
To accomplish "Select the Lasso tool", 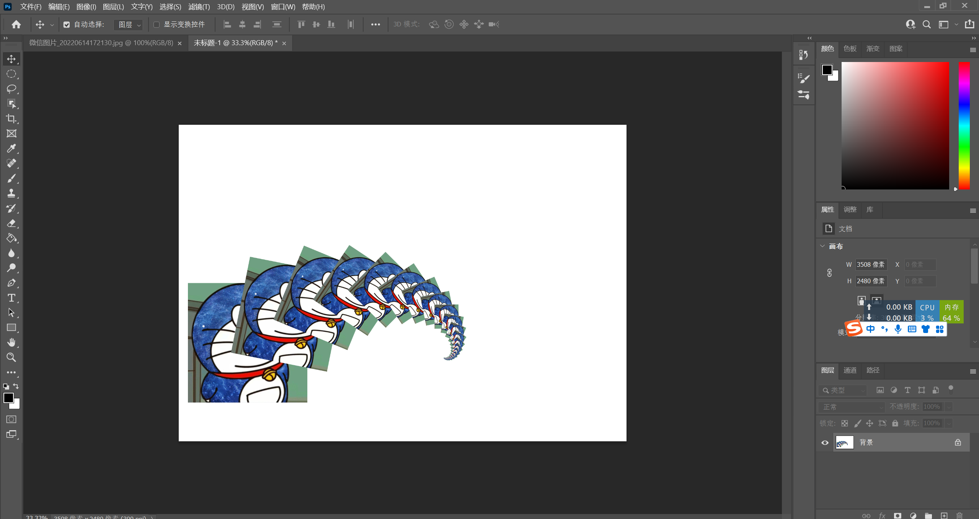I will coord(11,89).
